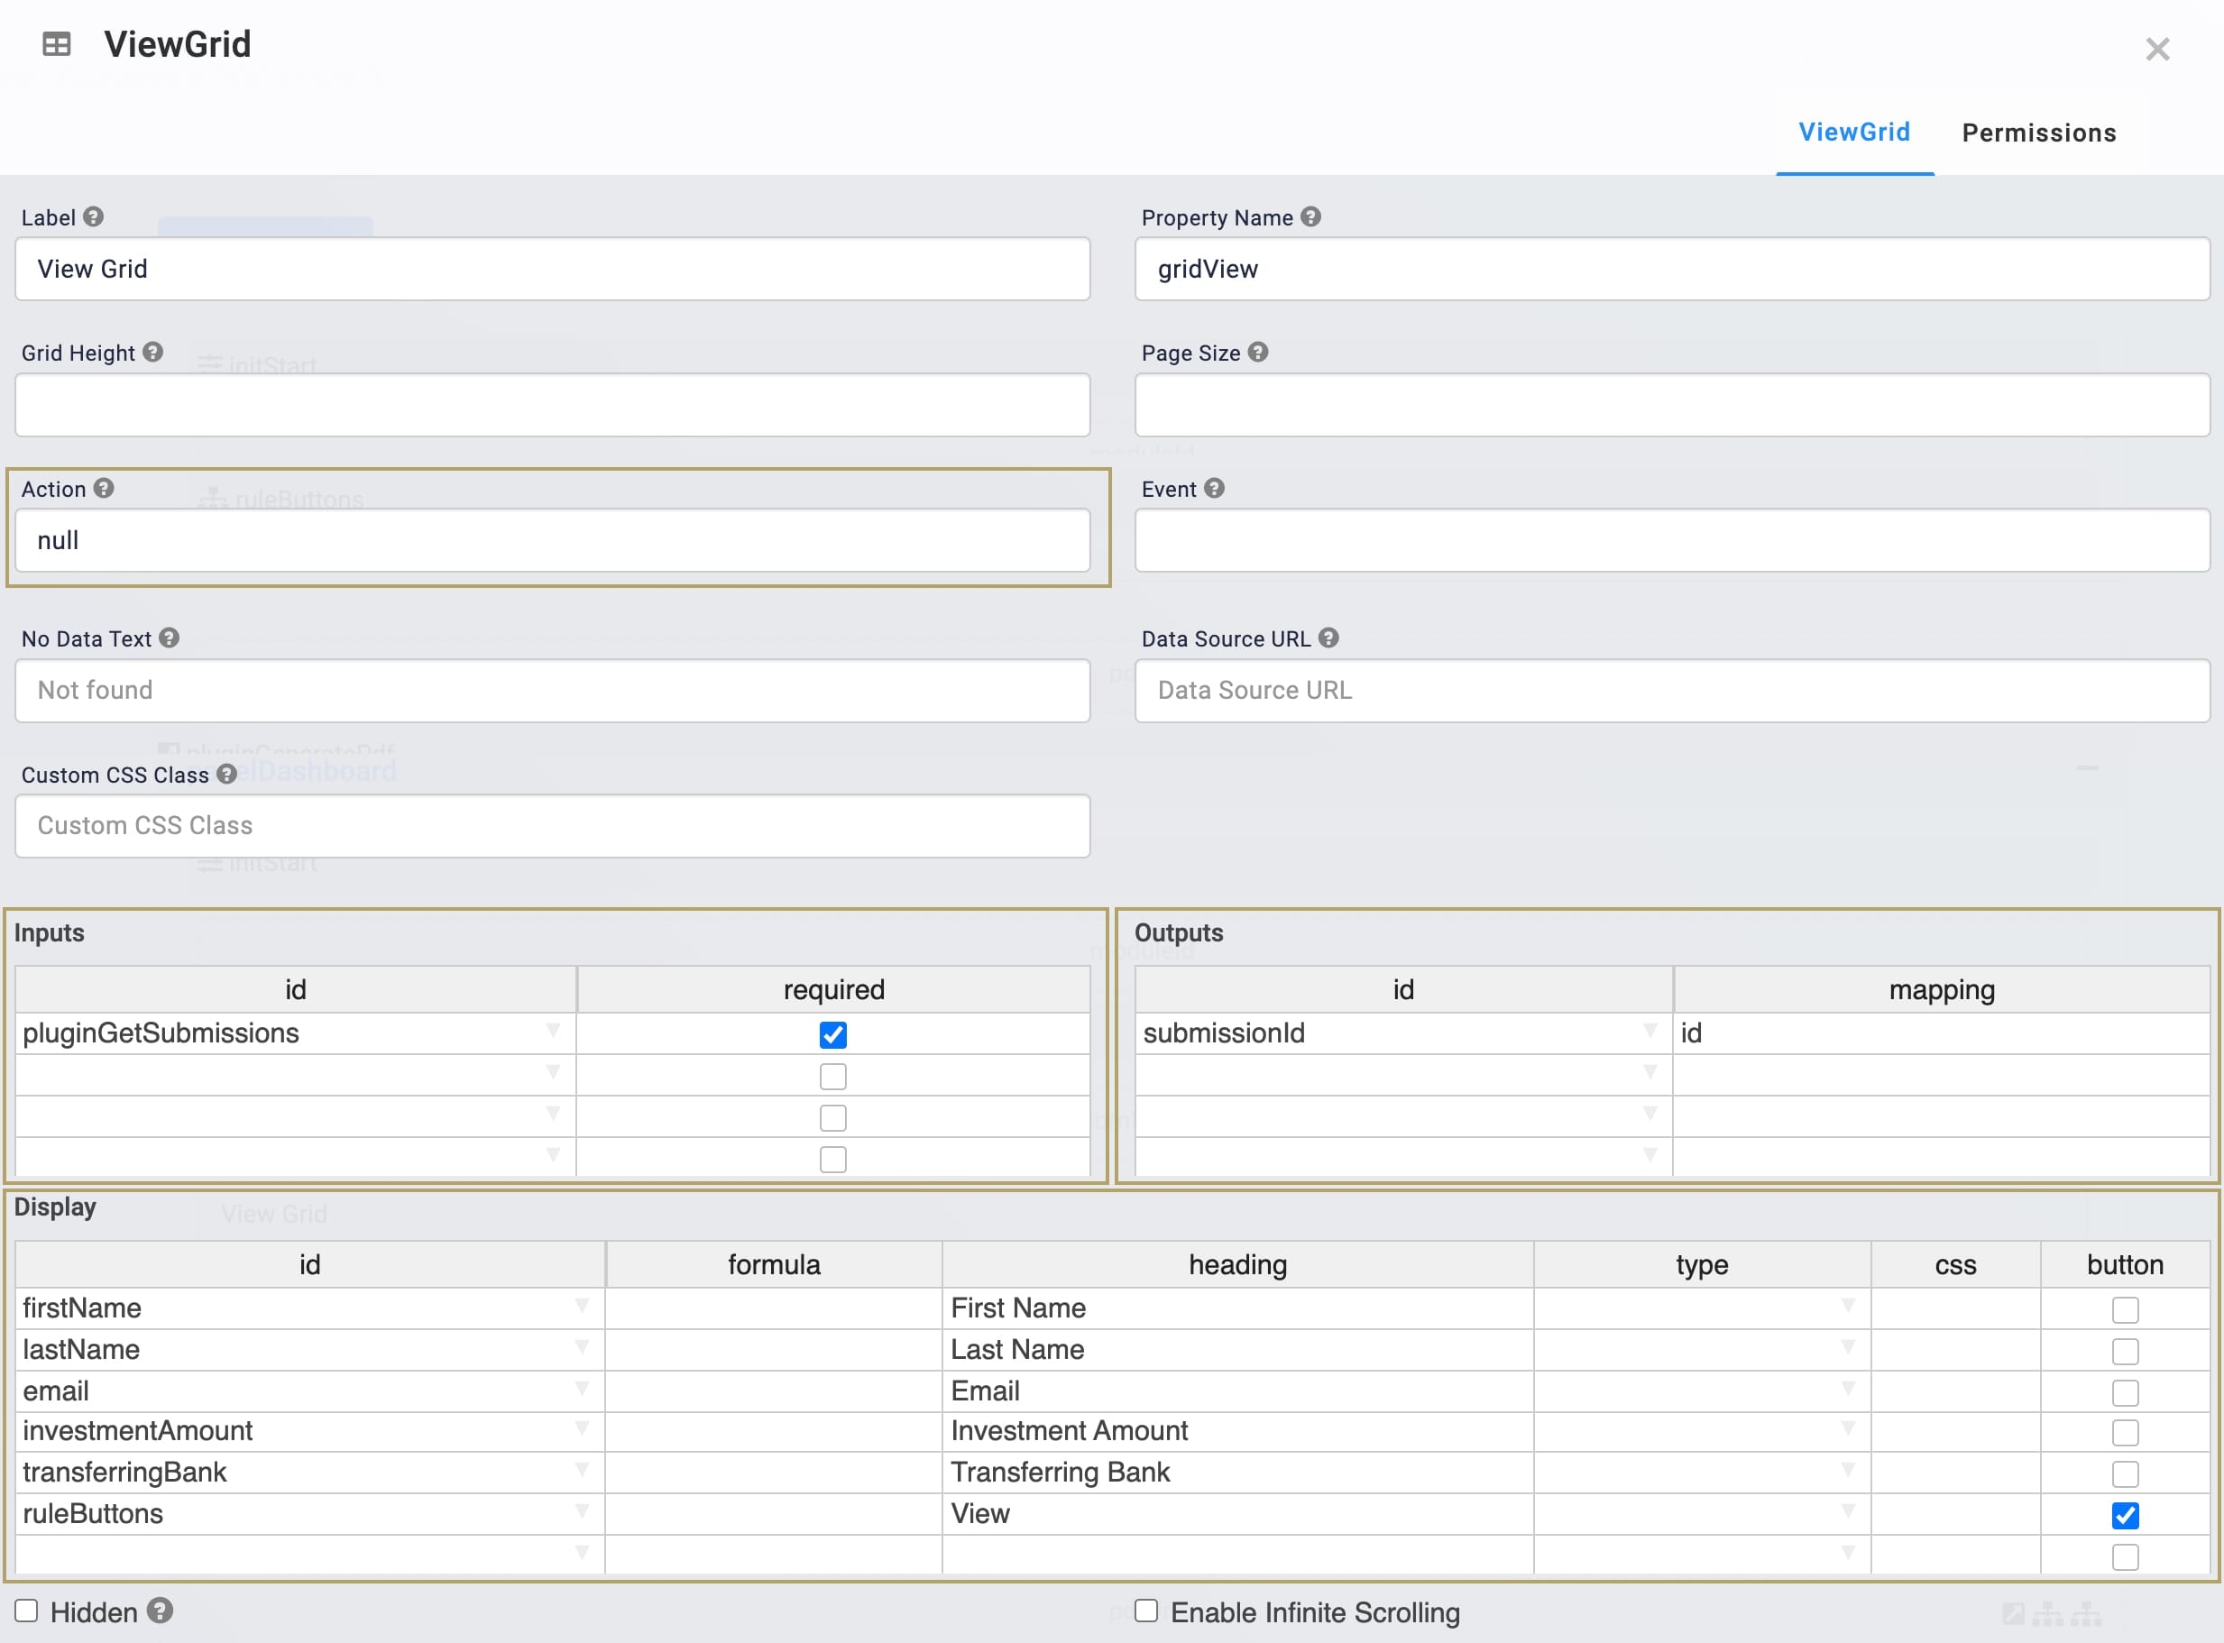Click the Property Name input field
Image resolution: width=2224 pixels, height=1643 pixels.
[x=1672, y=269]
